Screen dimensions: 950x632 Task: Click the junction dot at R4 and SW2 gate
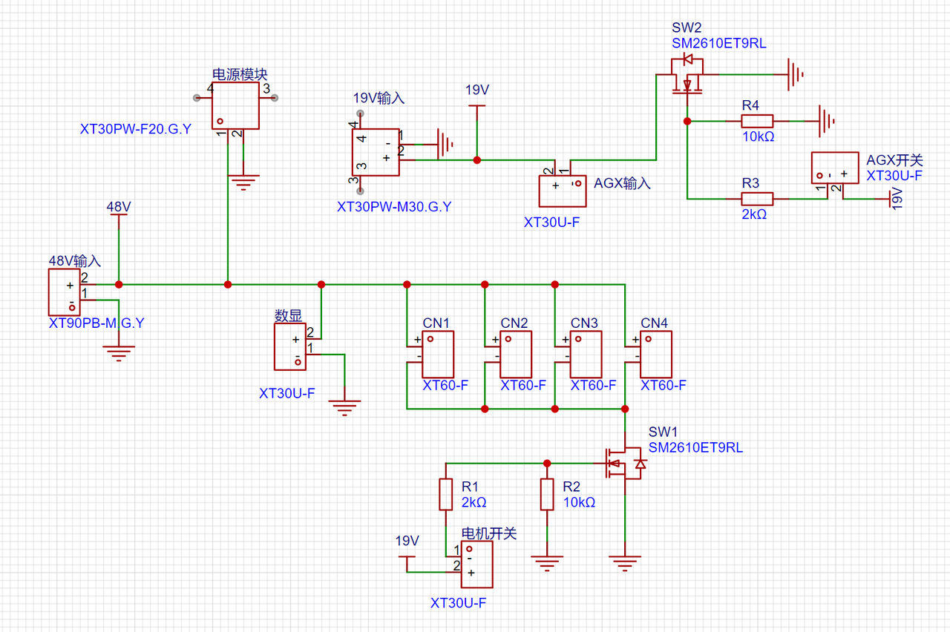tap(687, 121)
